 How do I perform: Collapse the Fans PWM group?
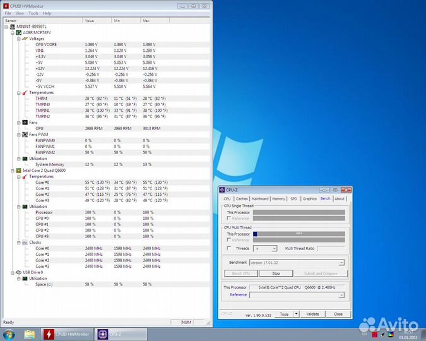19,135
